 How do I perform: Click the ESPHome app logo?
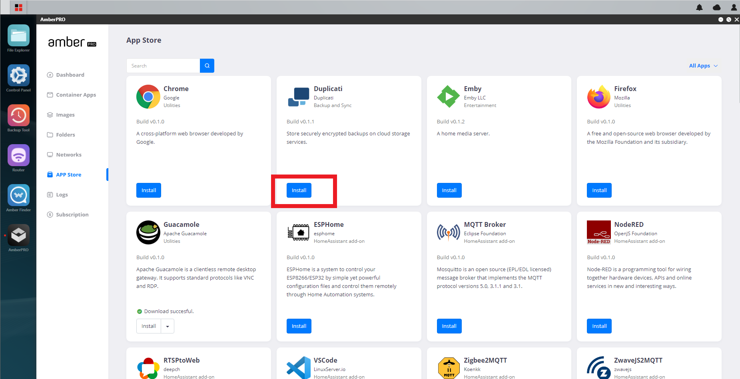299,232
